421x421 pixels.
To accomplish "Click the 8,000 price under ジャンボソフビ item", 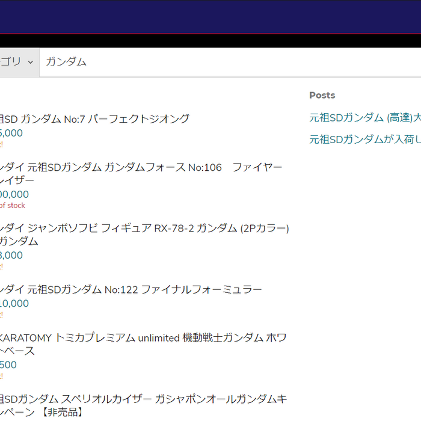I will [11, 255].
